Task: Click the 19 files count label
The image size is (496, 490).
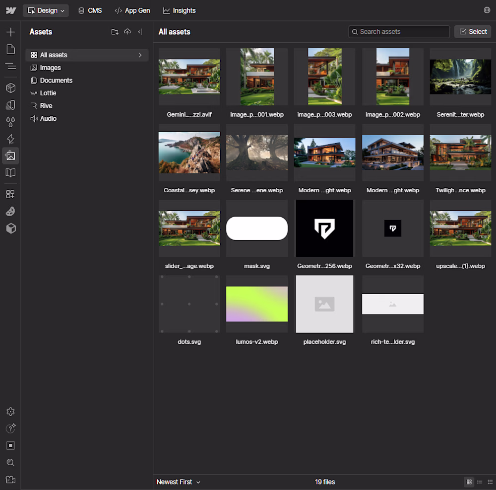Action: [x=324, y=482]
